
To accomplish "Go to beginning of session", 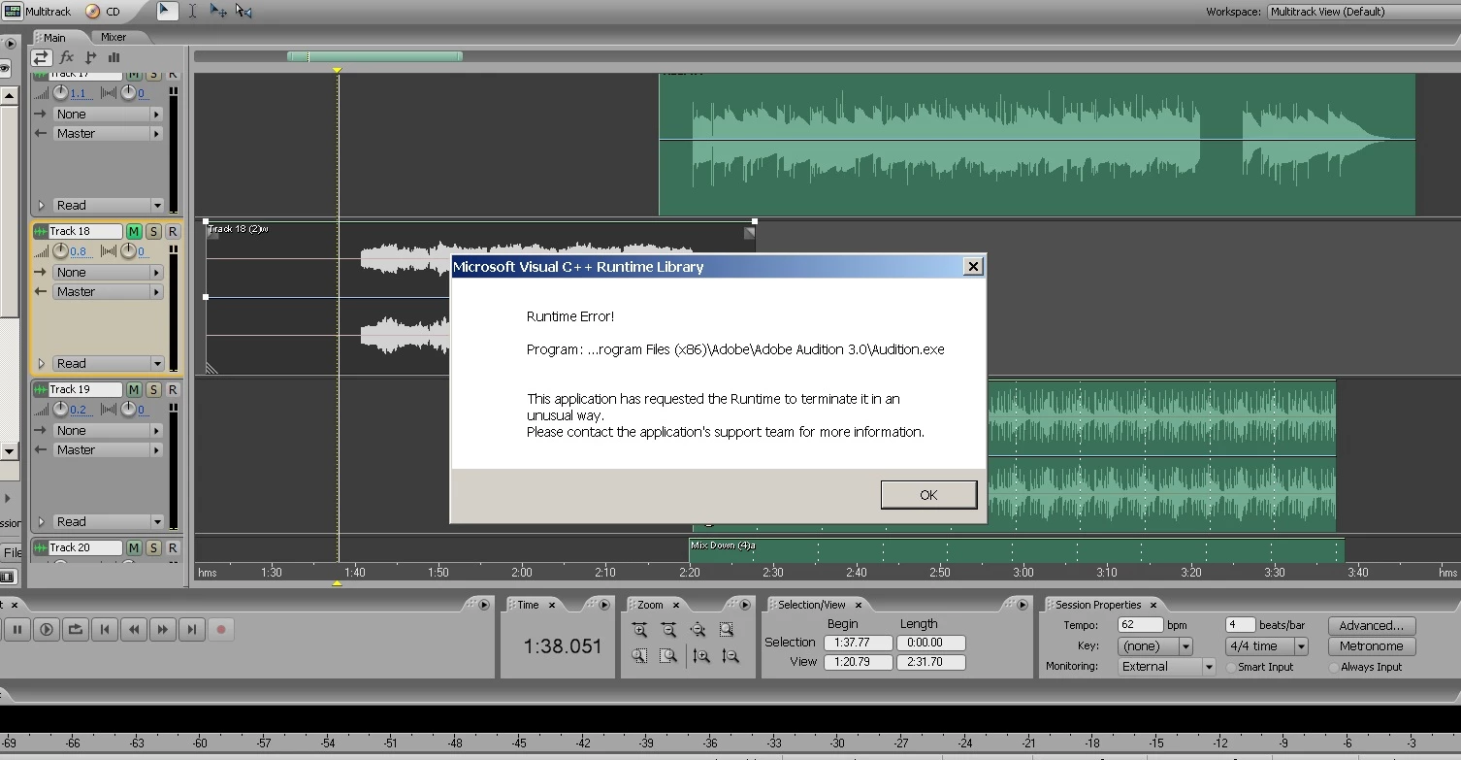I will 105,630.
